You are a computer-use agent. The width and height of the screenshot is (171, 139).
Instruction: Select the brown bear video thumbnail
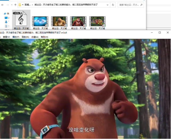coord(78,22)
